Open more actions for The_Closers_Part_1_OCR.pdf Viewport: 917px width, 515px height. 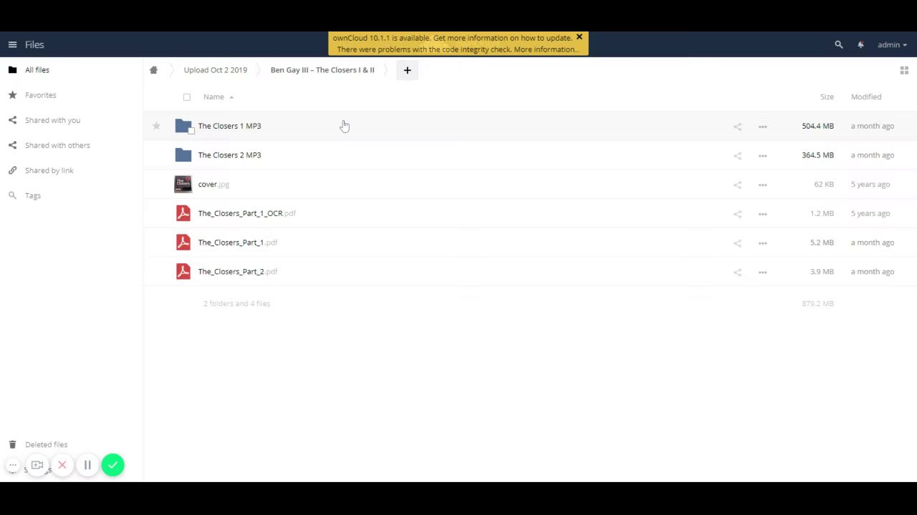click(762, 214)
